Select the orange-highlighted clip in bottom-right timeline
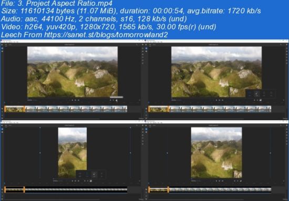The height and width of the screenshot is (201, 289). point(159,189)
